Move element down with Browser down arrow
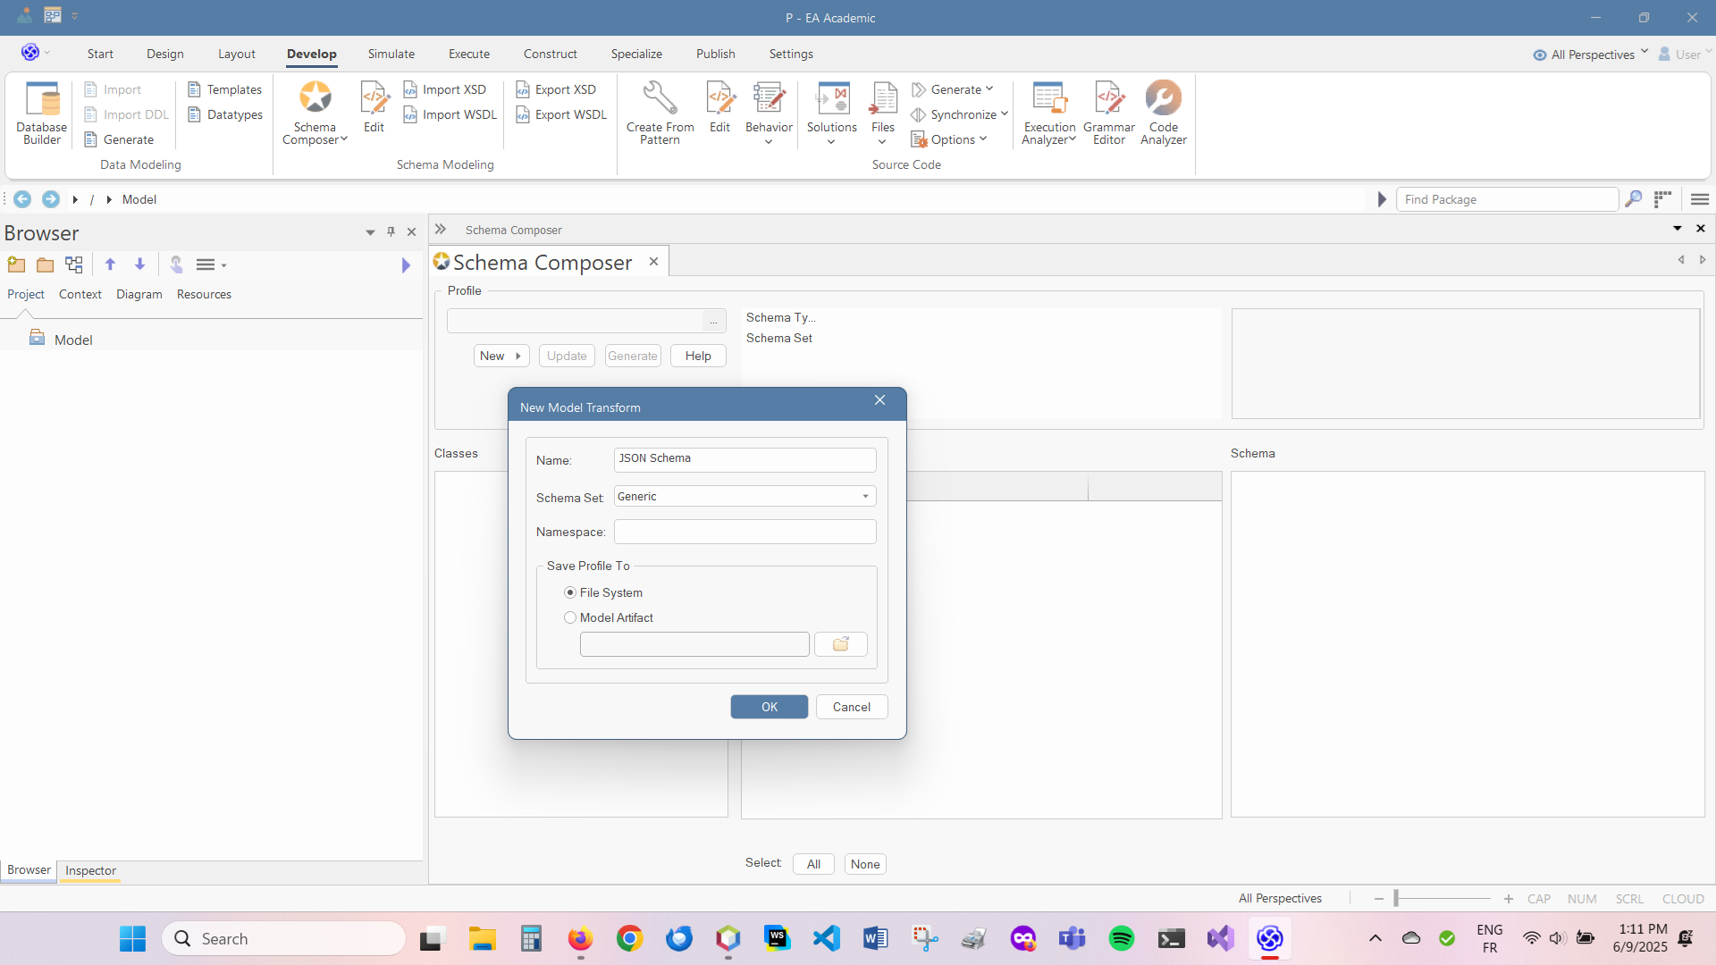Screen dimensions: 1716x965 tap(140, 264)
